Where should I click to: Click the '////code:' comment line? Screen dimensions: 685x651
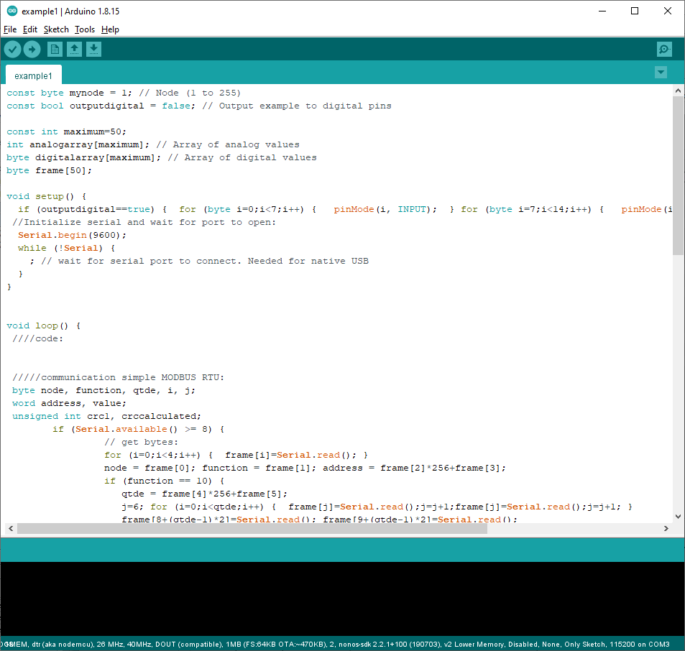(x=37, y=338)
